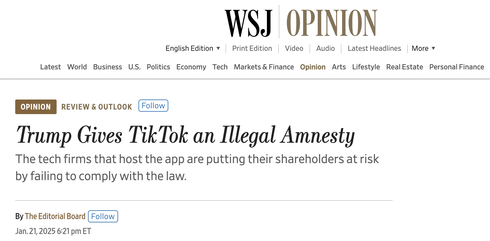View the Latest Headlines

(x=374, y=48)
